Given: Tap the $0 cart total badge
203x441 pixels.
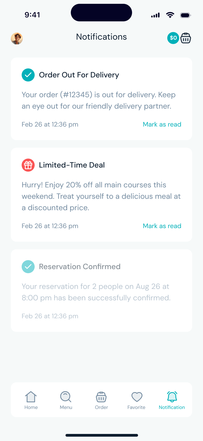Looking at the screenshot, I should (x=173, y=38).
